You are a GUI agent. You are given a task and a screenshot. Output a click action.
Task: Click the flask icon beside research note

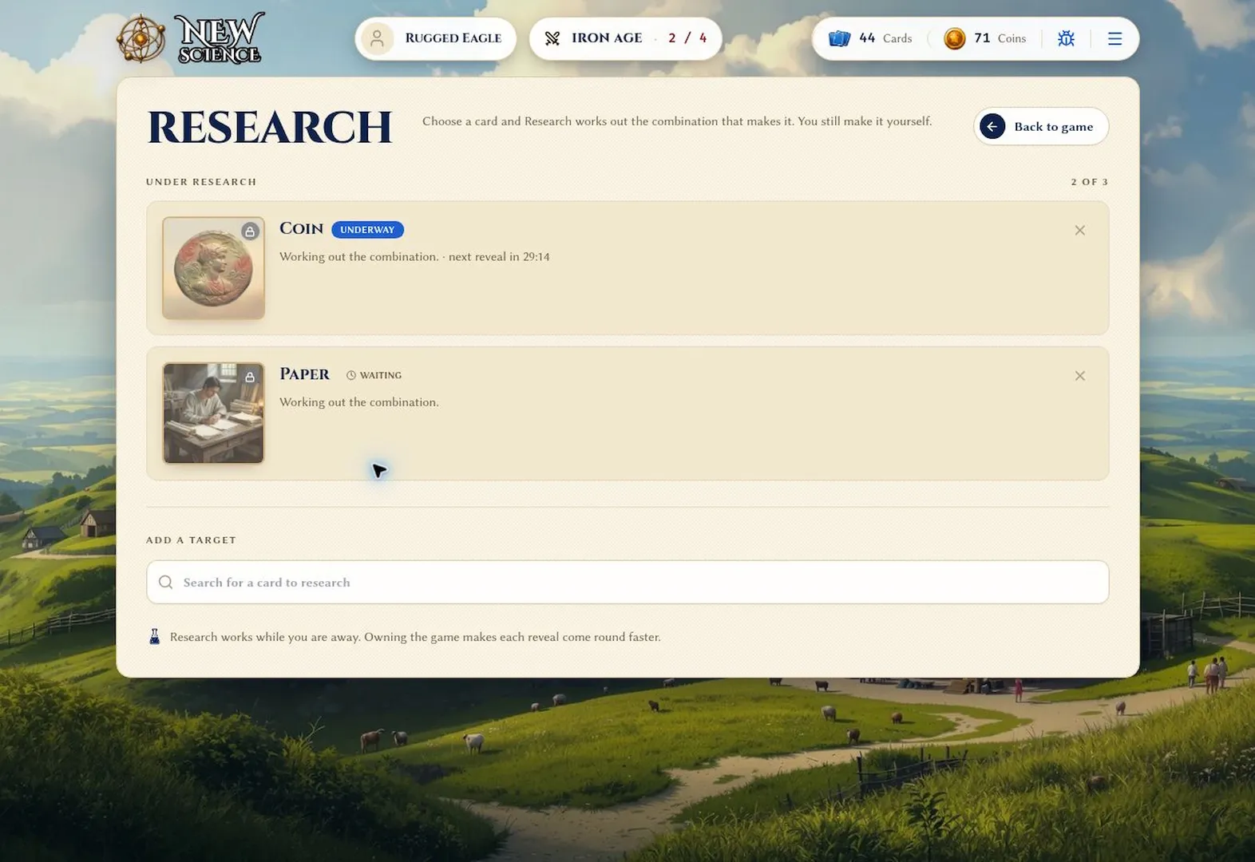point(155,636)
